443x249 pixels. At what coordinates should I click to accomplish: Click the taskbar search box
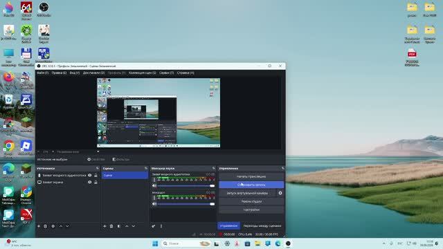pyautogui.click(x=186, y=243)
